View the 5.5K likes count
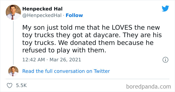This screenshot has height=92, width=175. 21,86
